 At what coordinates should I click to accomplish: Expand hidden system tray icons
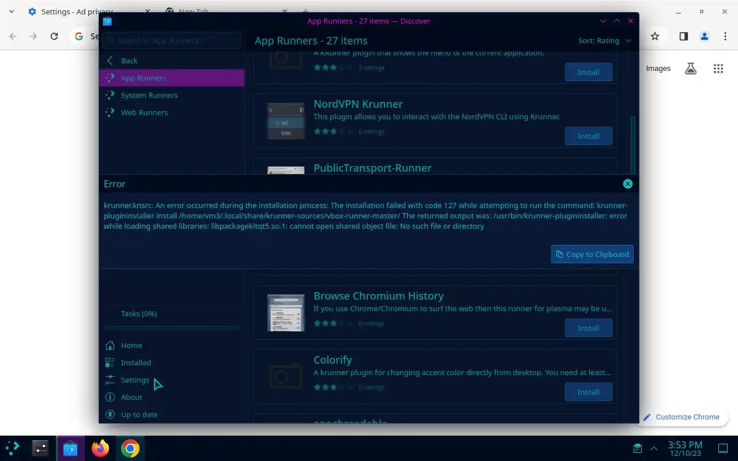(654, 448)
